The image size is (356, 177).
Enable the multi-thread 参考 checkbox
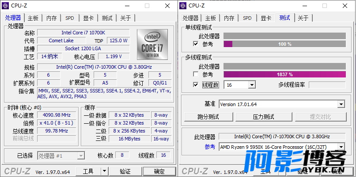[x=196, y=74]
